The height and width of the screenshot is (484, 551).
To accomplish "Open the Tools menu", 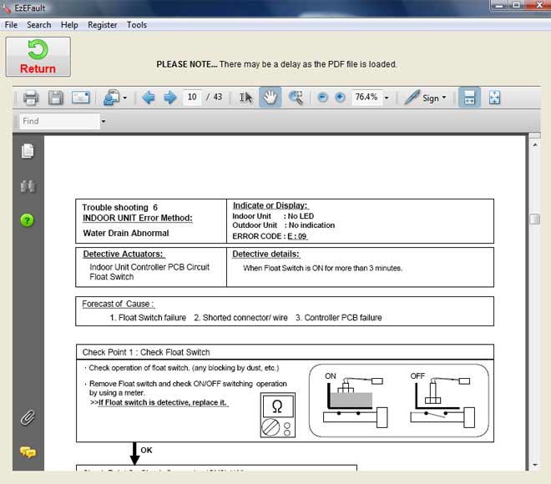I will (x=137, y=25).
